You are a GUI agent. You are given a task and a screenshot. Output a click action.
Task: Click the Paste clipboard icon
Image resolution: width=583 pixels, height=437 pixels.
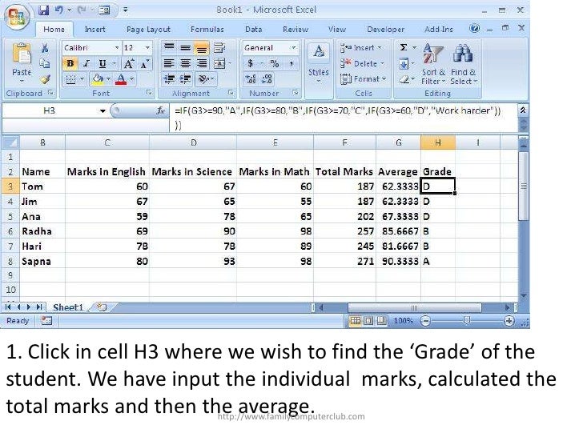click(22, 54)
